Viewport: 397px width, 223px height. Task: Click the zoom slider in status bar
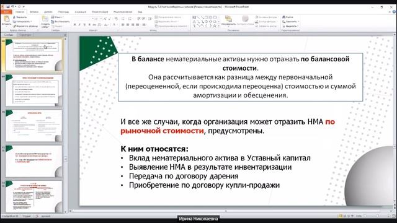coord(377,216)
